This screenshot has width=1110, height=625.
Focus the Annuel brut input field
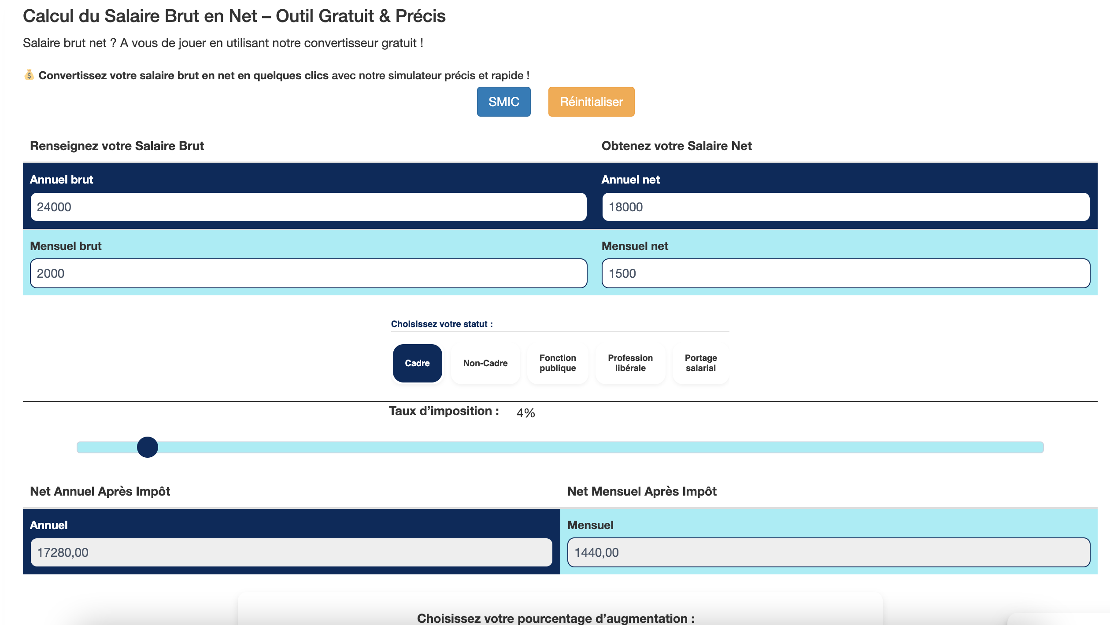click(x=308, y=207)
